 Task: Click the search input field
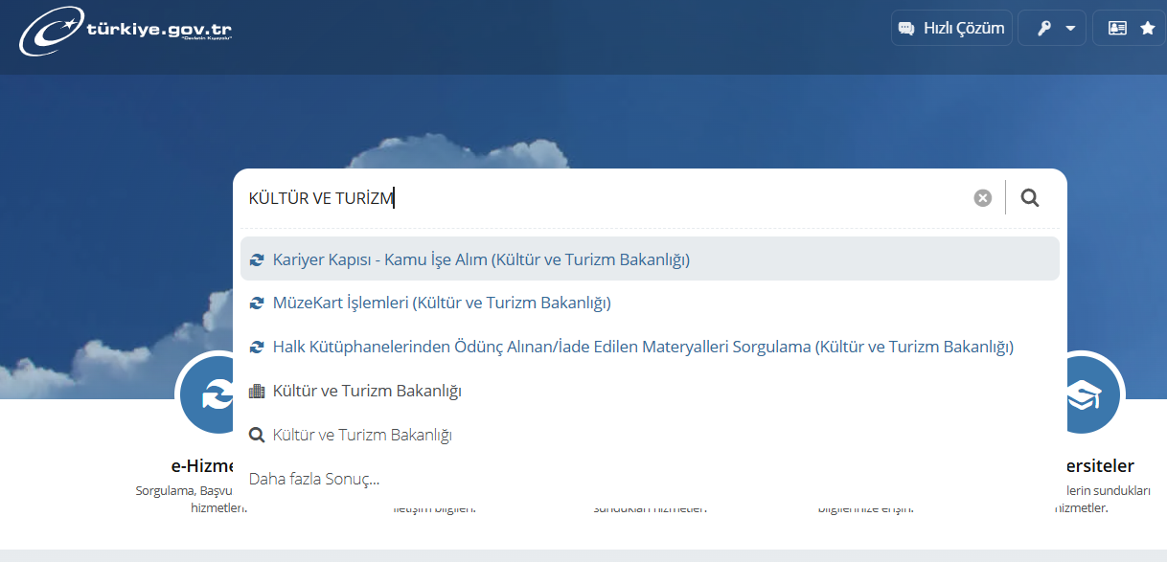[x=604, y=198]
